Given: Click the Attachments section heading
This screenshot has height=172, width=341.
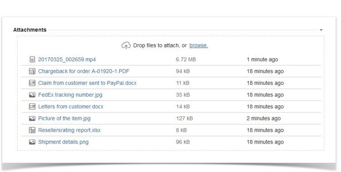Looking at the screenshot, I should (x=30, y=30).
